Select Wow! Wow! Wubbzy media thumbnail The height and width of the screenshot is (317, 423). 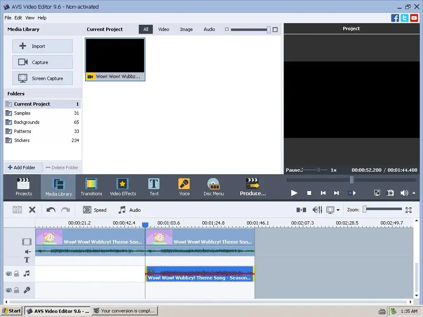pyautogui.click(x=115, y=59)
